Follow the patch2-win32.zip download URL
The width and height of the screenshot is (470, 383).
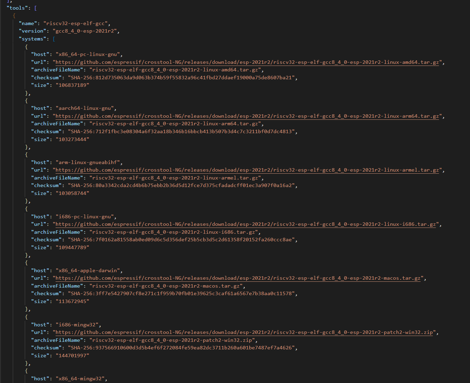tap(244, 332)
